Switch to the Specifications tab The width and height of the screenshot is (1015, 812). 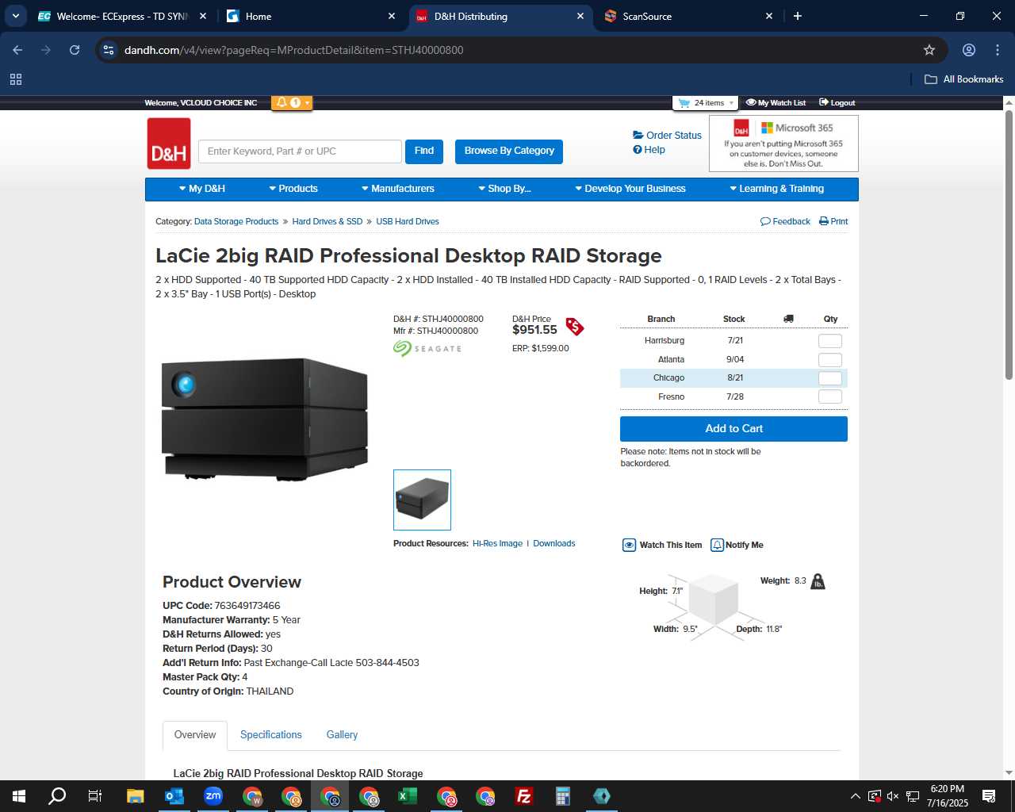coord(271,735)
